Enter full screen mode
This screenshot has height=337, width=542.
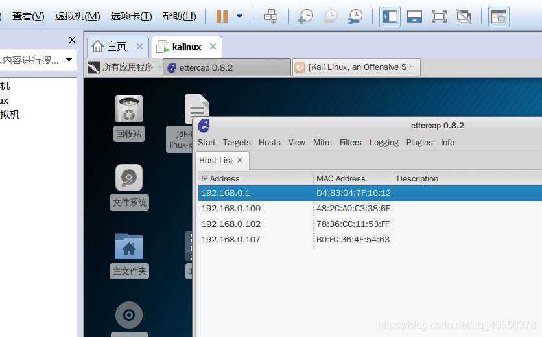pyautogui.click(x=439, y=16)
